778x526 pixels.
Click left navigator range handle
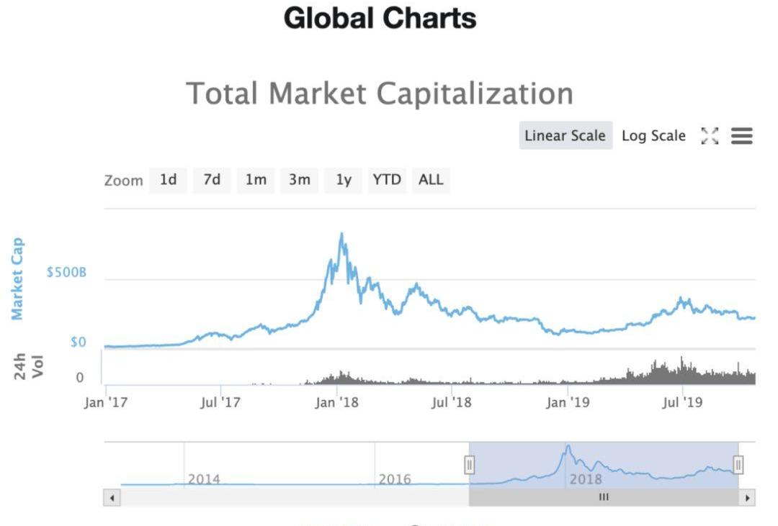pos(469,465)
